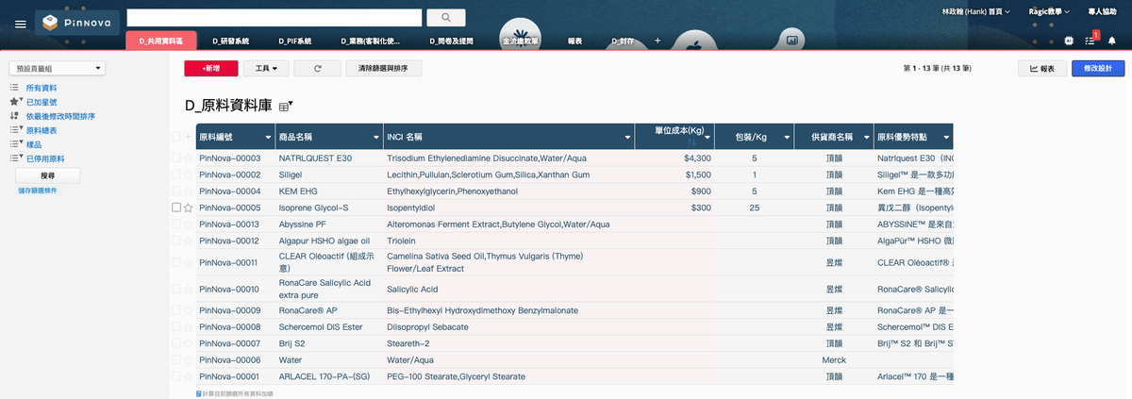This screenshot has height=399, width=1132.
Task: Tick the checkbox for PinNova-00003 row
Action: (176, 159)
